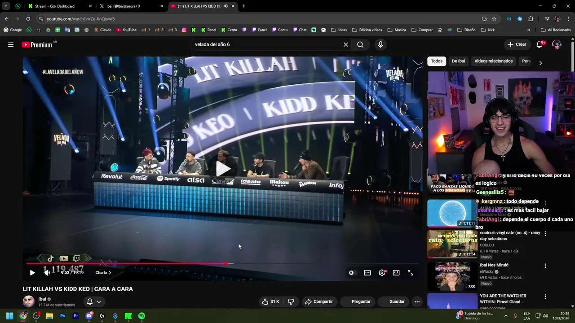
Task: Switch to Ibai (@IbaiLlanos) / X tab
Action: [x=131, y=6]
